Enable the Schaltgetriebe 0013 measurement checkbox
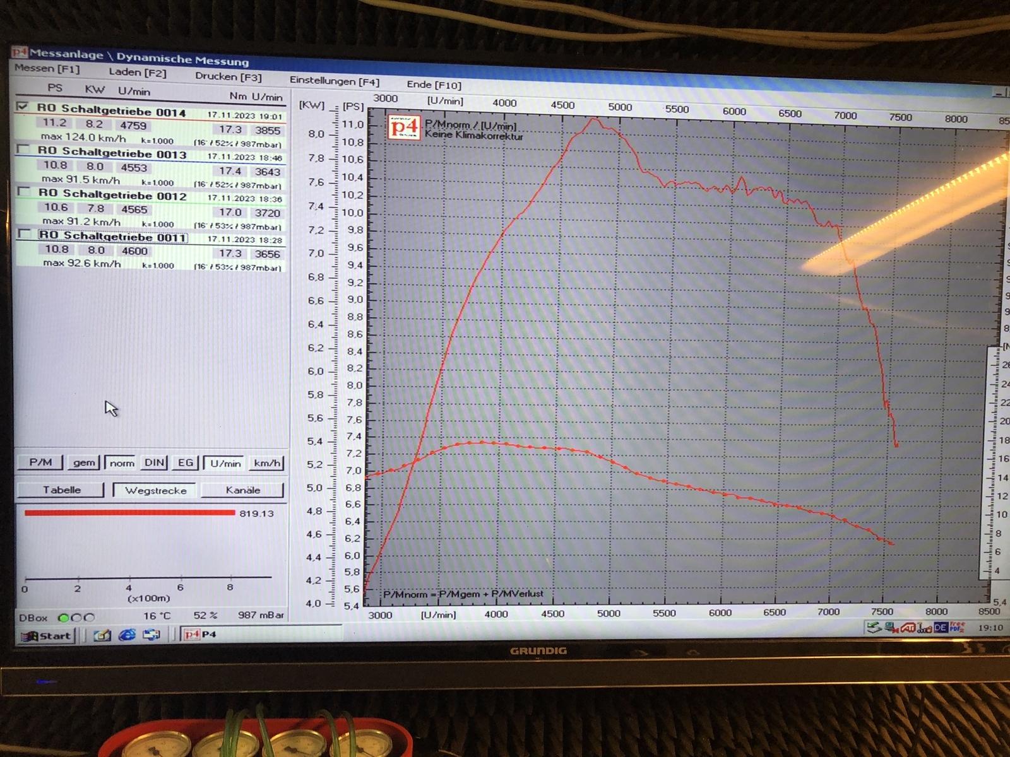 pos(24,150)
